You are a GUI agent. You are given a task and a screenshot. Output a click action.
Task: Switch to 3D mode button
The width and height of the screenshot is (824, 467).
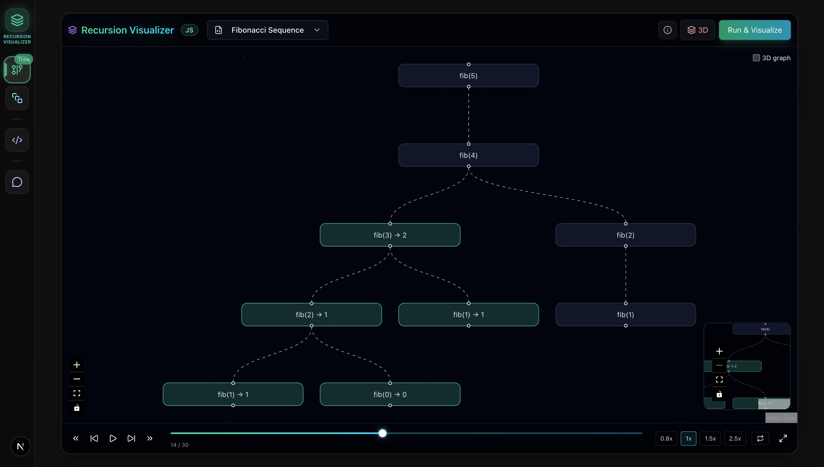pos(698,30)
